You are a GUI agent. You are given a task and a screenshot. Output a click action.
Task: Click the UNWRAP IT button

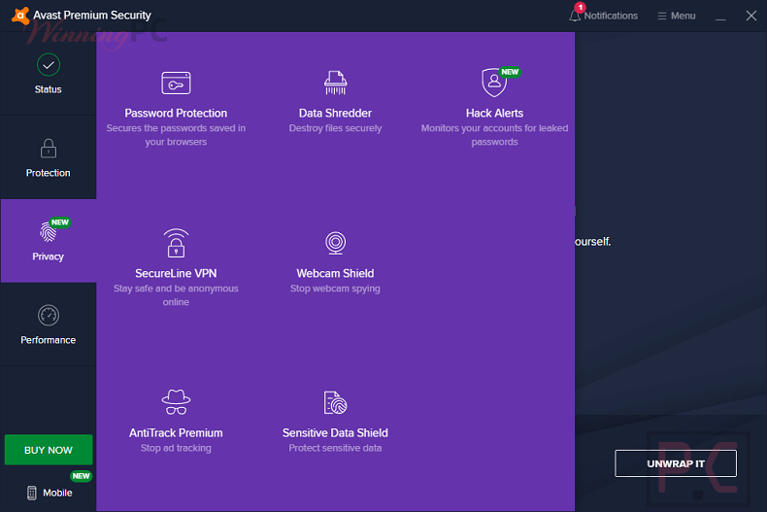click(676, 463)
